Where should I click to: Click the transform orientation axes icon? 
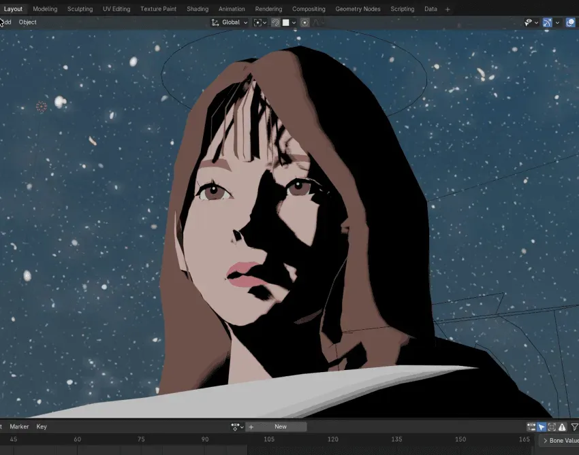pyautogui.click(x=215, y=22)
